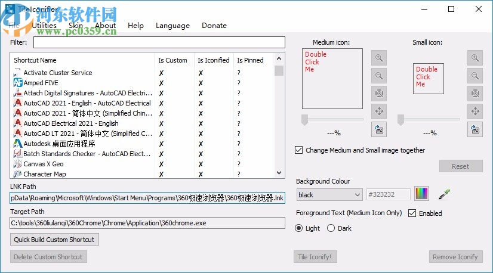Sort by Is Custom column header
Viewport: 493px width, 273px height.
tap(174, 60)
